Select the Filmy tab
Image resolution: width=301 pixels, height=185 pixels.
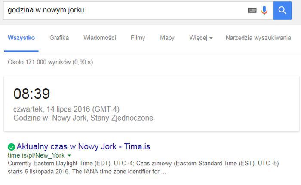point(138,38)
